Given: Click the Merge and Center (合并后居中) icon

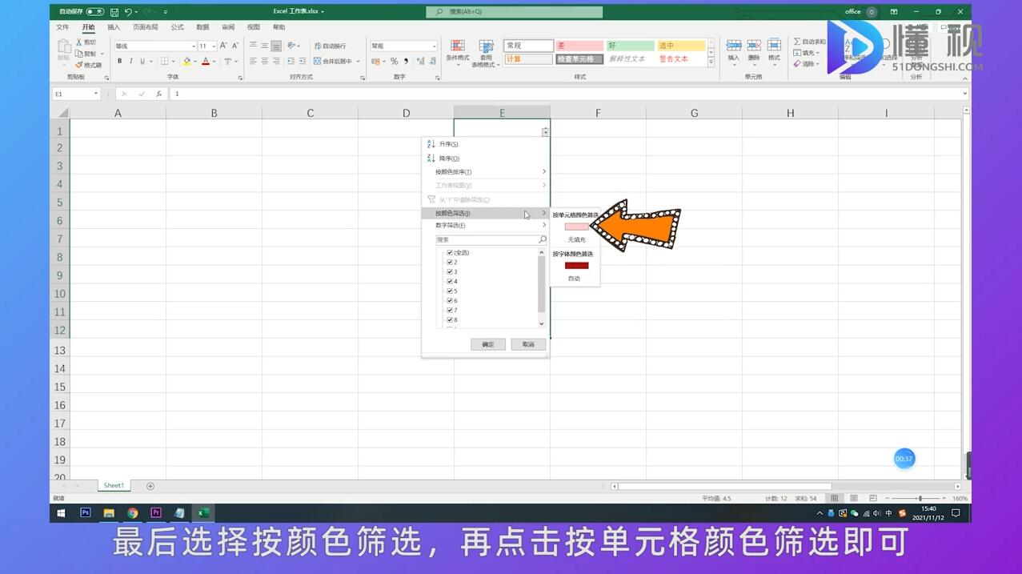Looking at the screenshot, I should tap(318, 61).
